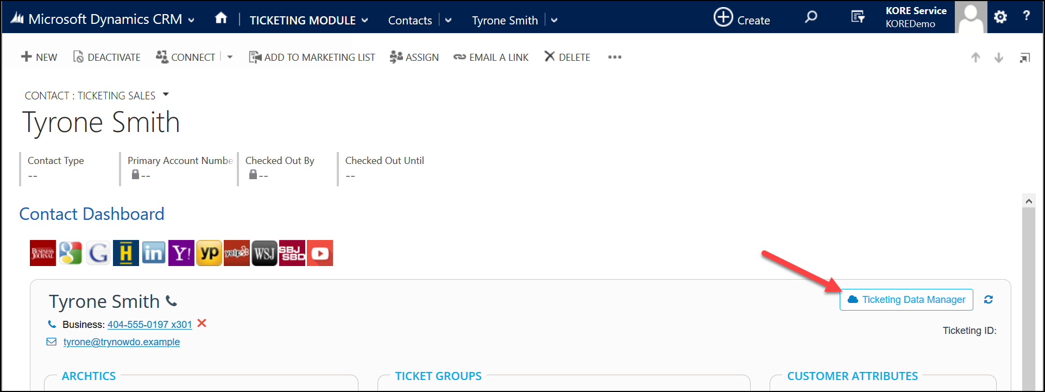The height and width of the screenshot is (392, 1045).
Task: Open the Hoovers H icon
Action: pos(126,253)
